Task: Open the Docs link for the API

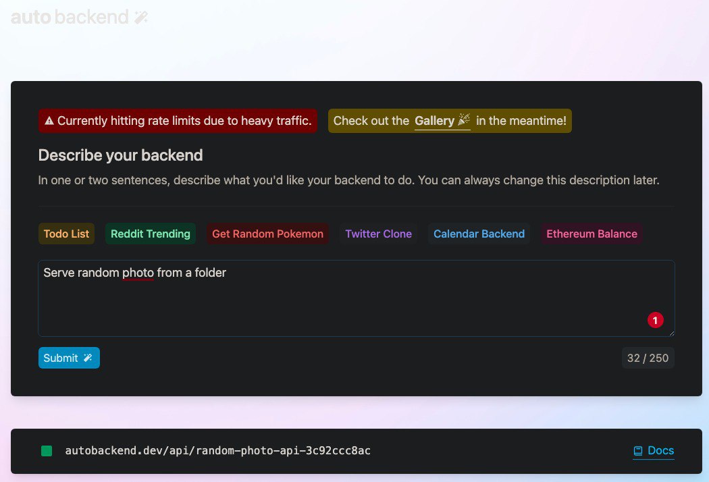Action: pos(660,451)
